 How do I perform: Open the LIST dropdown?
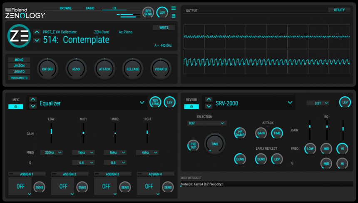(x=318, y=103)
